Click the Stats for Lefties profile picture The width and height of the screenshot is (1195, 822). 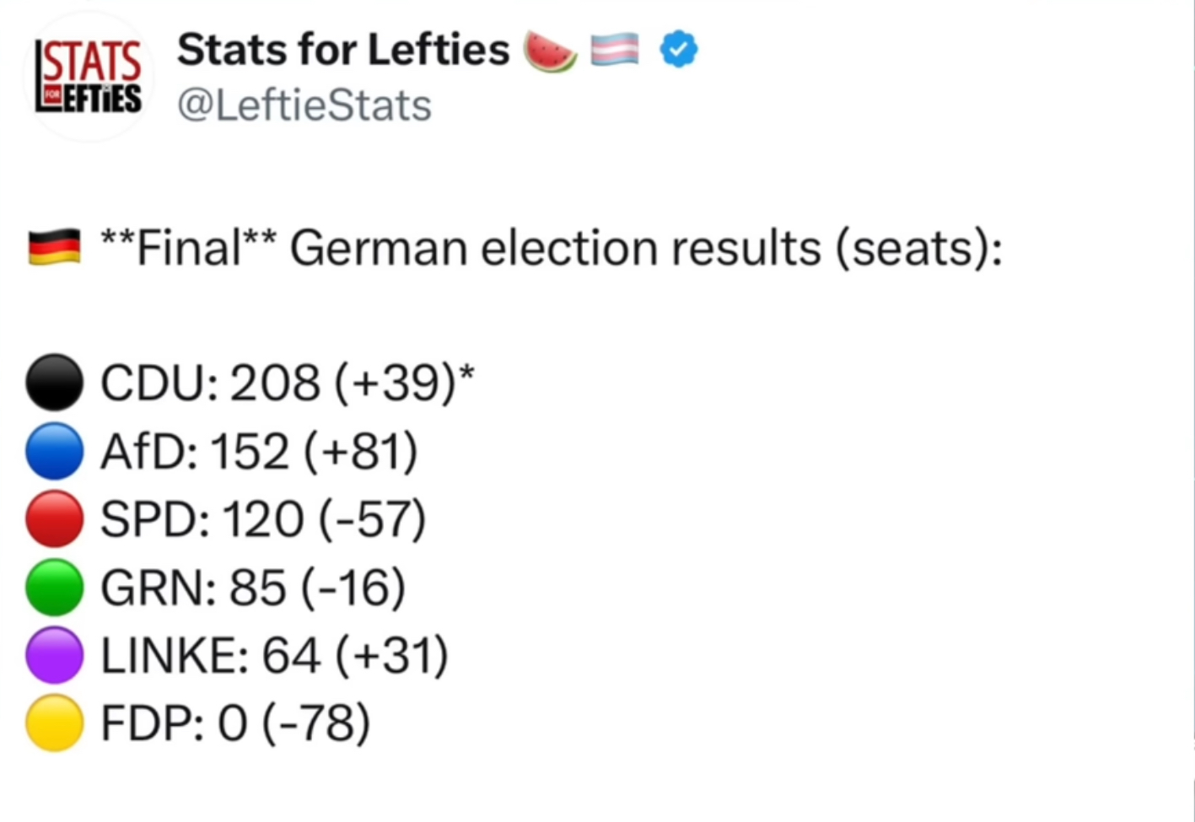coord(89,77)
